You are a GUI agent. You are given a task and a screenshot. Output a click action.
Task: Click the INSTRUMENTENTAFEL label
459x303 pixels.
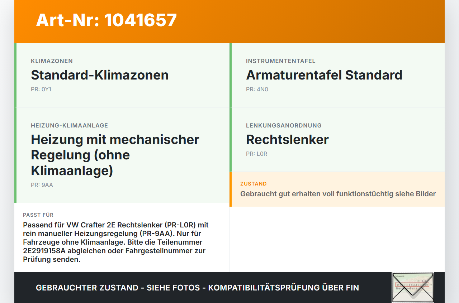pyautogui.click(x=281, y=61)
